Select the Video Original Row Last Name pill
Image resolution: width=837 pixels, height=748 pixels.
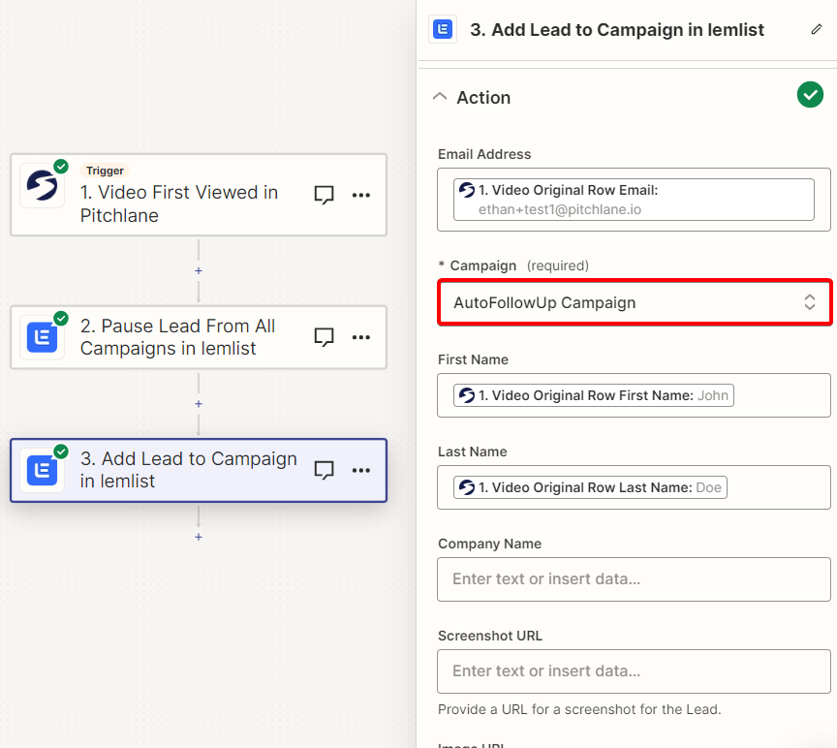click(590, 487)
